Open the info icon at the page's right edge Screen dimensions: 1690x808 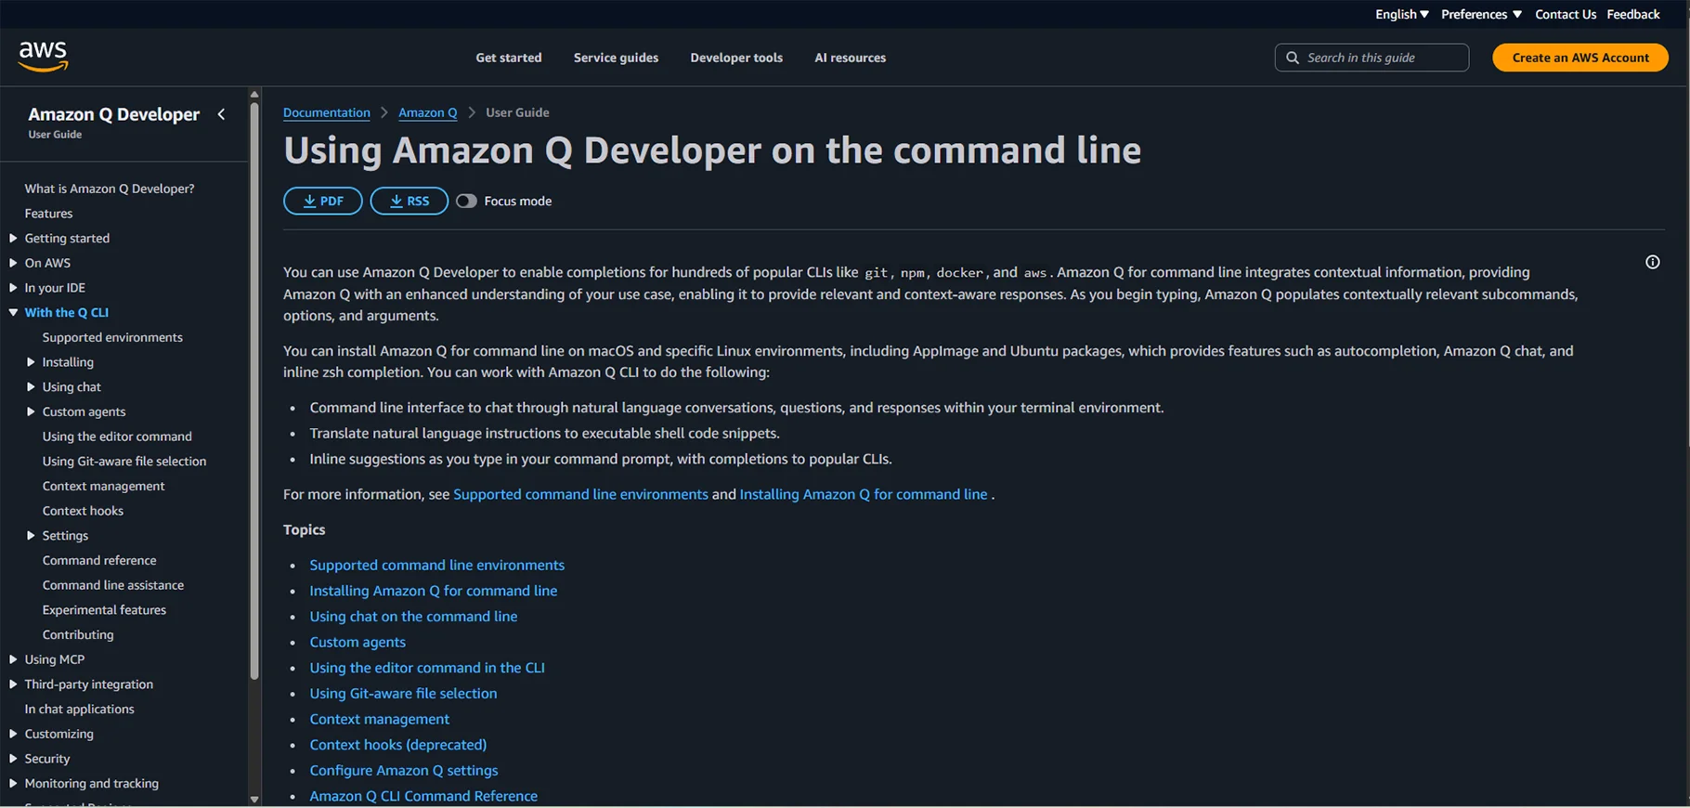tap(1652, 262)
